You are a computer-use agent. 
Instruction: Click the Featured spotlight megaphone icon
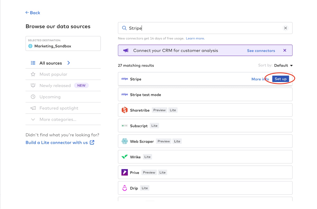point(33,108)
